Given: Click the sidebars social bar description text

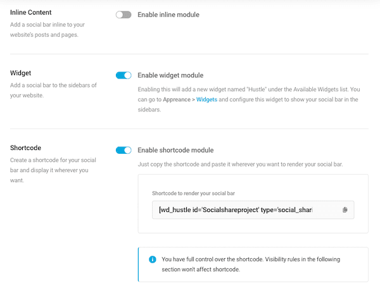Looking at the screenshot, I should [53, 90].
